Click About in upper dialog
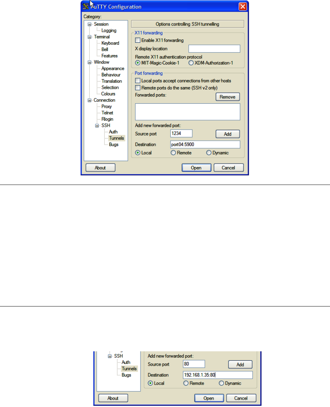 pyautogui.click(x=100, y=168)
